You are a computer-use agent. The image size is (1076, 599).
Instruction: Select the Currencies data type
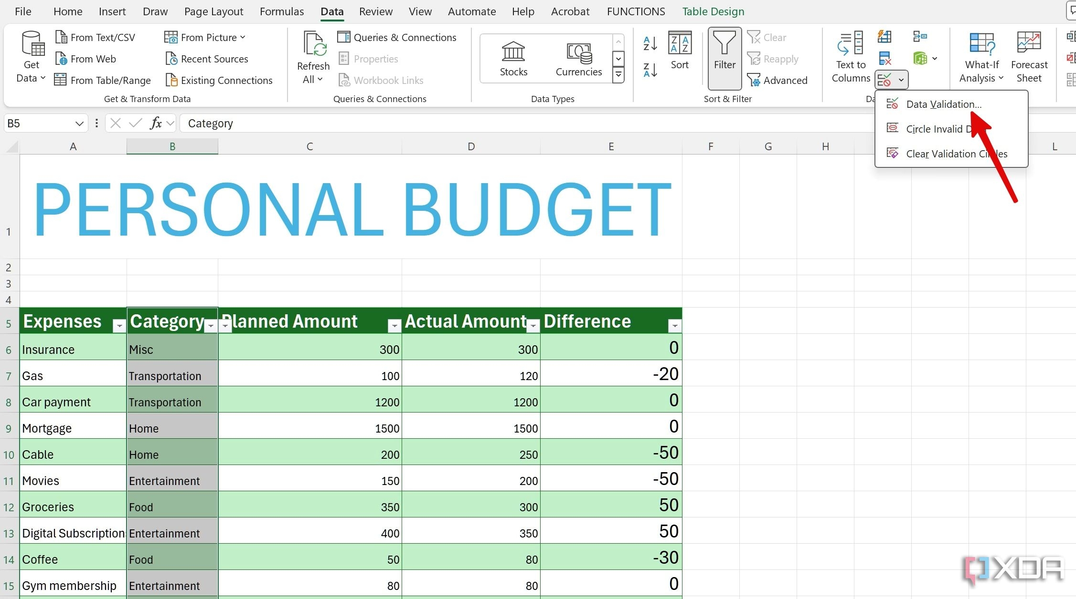[x=578, y=58]
